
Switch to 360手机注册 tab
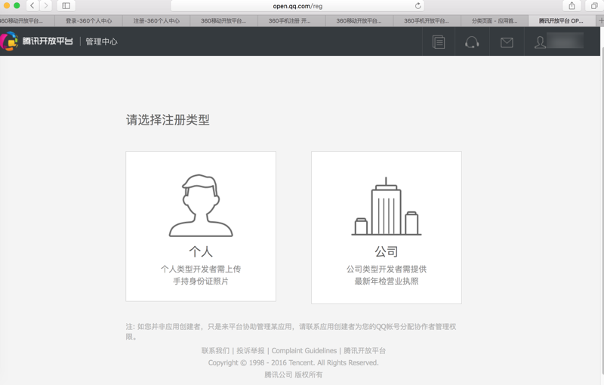291,21
